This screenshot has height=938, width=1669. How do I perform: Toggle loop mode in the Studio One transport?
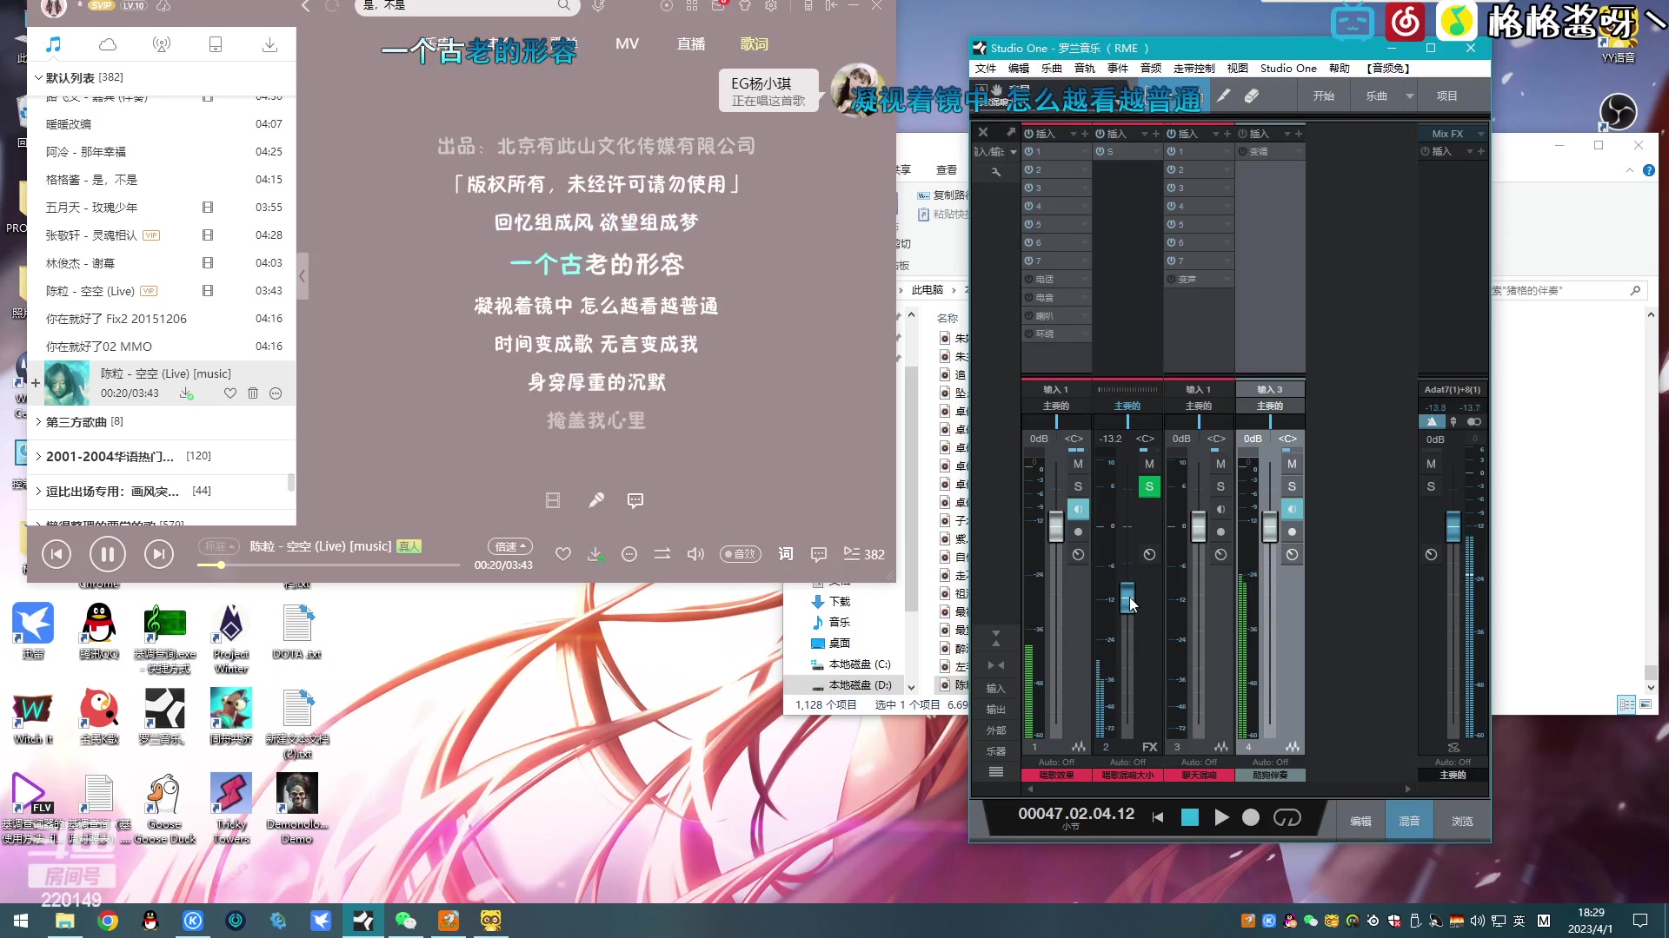[x=1287, y=817]
